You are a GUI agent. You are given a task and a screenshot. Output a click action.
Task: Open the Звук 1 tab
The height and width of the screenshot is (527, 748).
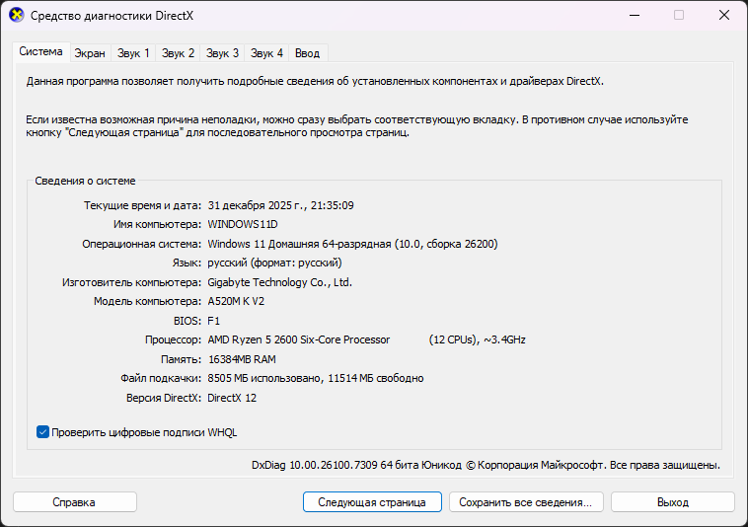tap(133, 53)
